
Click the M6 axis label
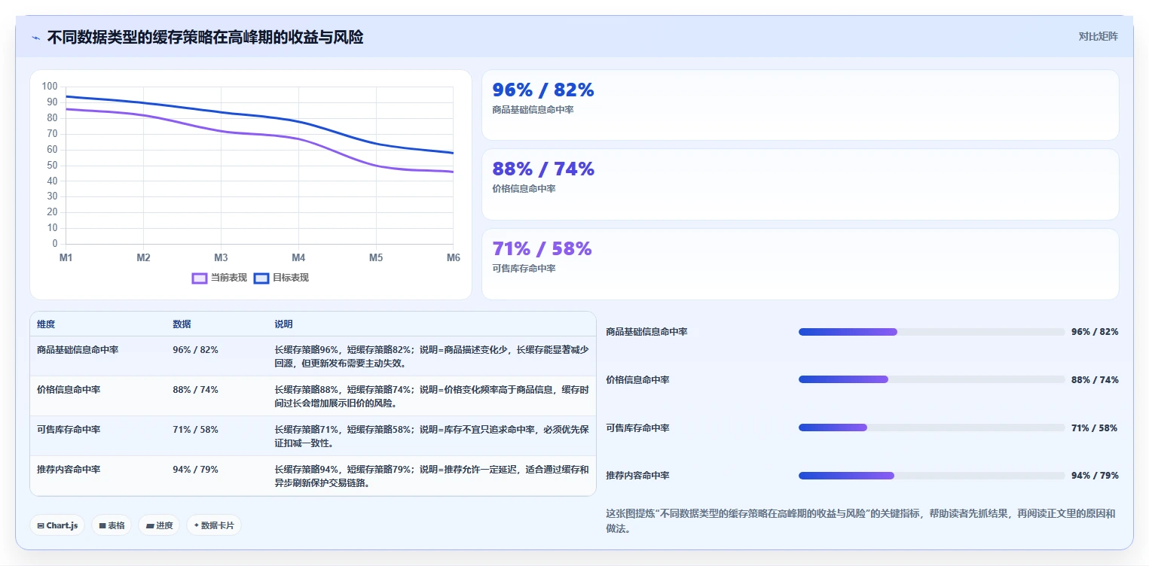coord(454,257)
